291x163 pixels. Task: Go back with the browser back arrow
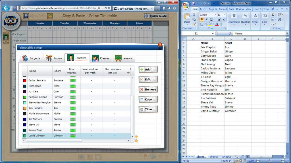point(6,8)
